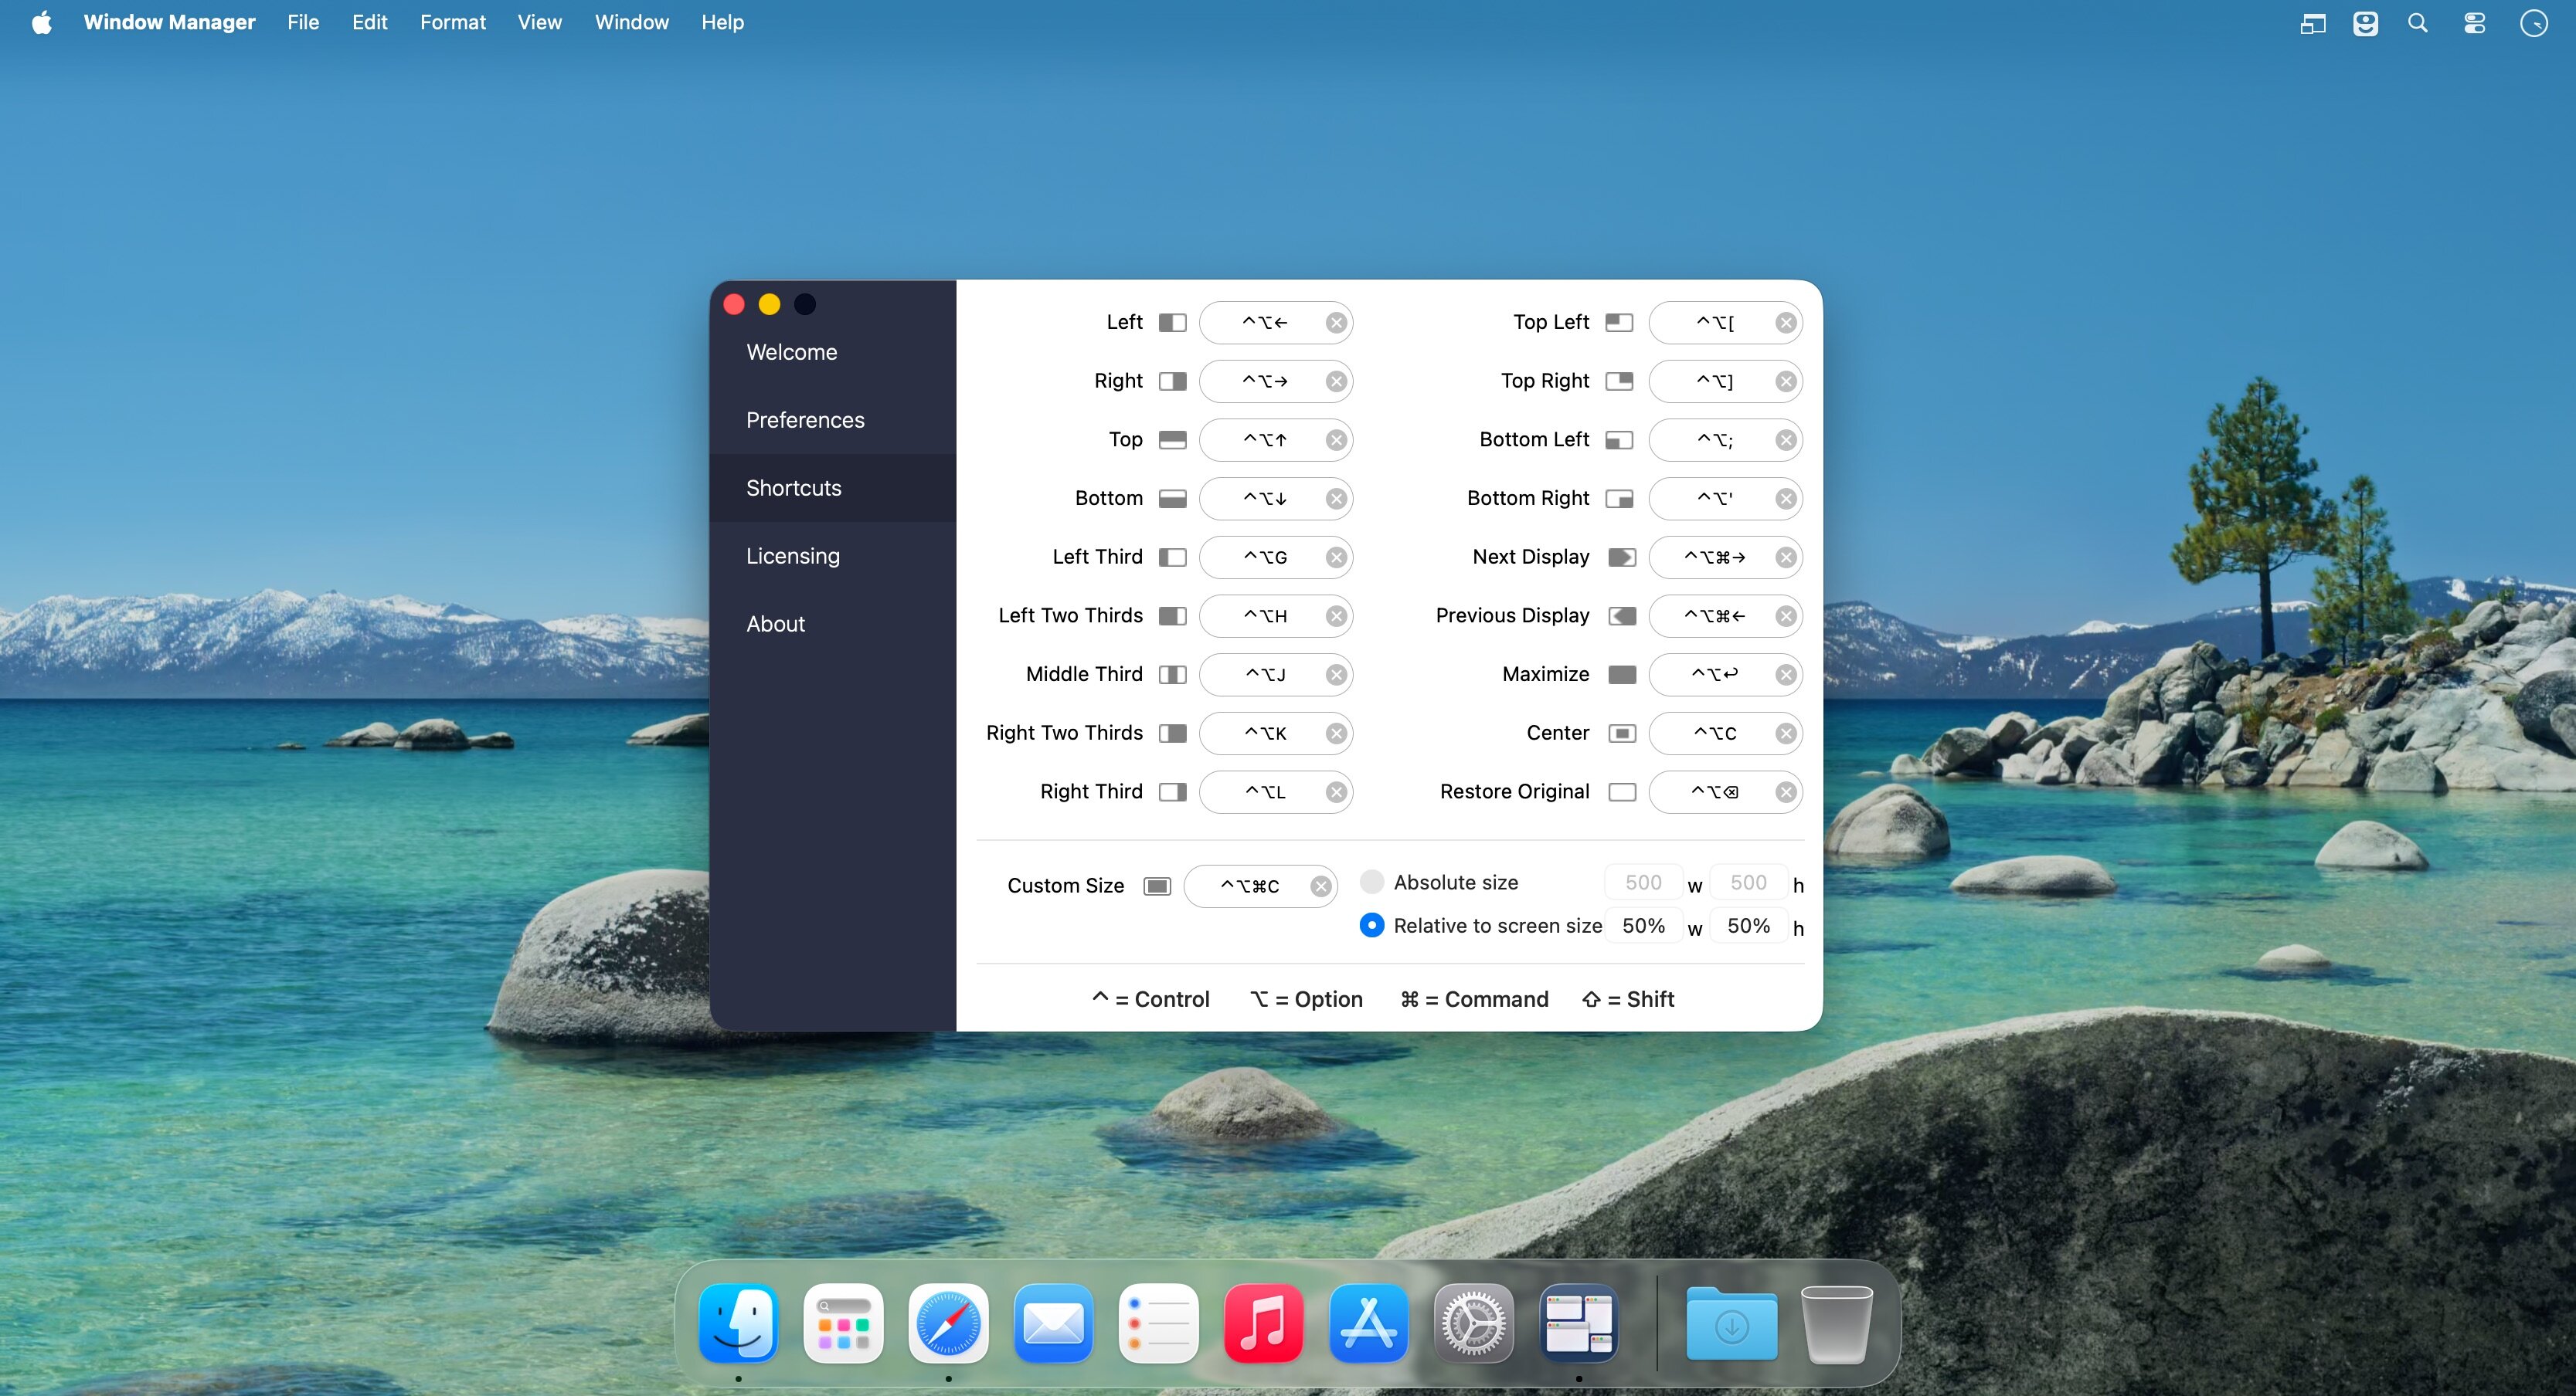This screenshot has height=1396, width=2576.
Task: Clear the Restore Original shortcut
Action: tap(1785, 792)
